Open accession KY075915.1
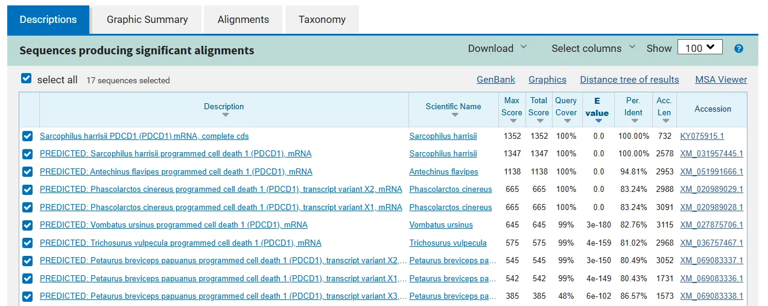 (702, 136)
